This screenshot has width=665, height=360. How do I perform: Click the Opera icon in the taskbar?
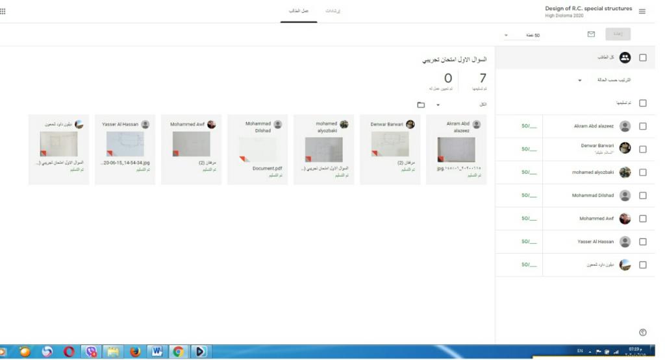click(68, 352)
